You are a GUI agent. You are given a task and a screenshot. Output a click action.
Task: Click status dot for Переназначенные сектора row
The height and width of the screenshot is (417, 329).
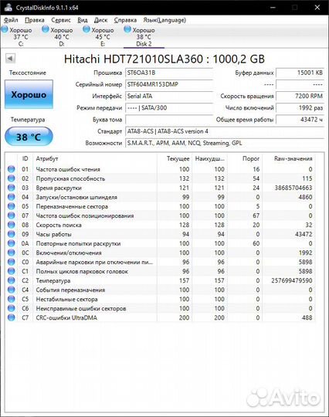pyautogui.click(x=11, y=206)
